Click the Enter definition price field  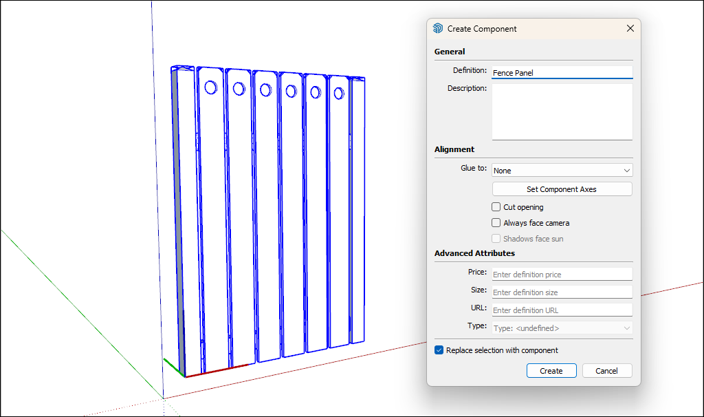click(x=562, y=274)
